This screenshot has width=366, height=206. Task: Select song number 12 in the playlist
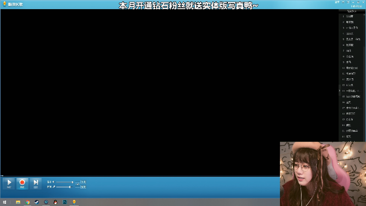tap(351, 79)
